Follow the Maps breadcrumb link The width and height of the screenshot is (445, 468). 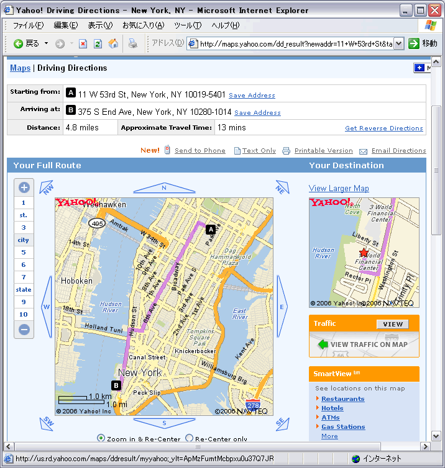point(21,68)
